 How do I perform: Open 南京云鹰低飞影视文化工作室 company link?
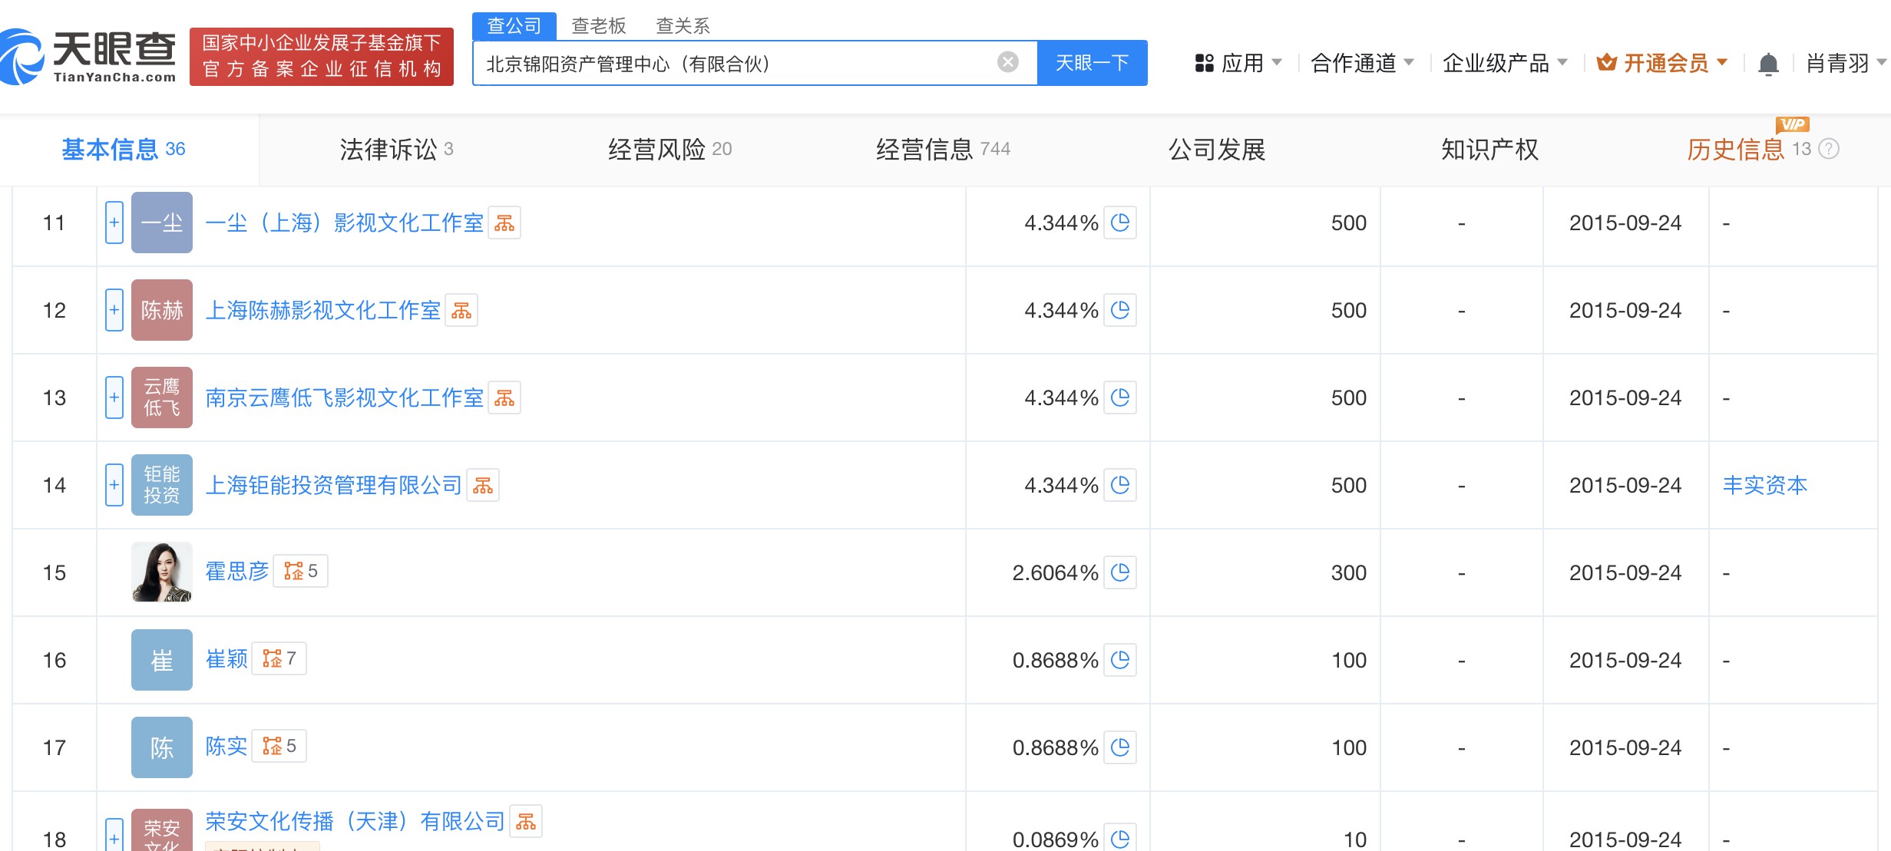click(345, 397)
